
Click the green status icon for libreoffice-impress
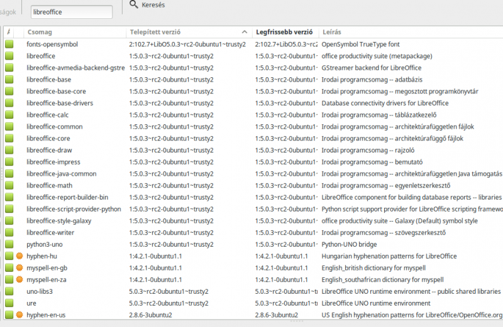click(9, 162)
